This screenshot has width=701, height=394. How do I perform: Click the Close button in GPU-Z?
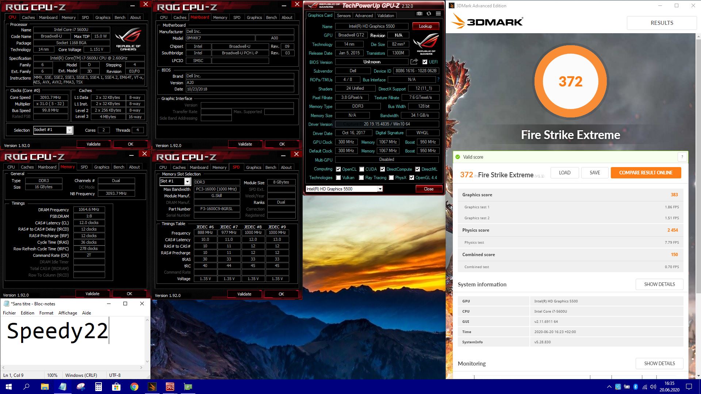(x=429, y=189)
